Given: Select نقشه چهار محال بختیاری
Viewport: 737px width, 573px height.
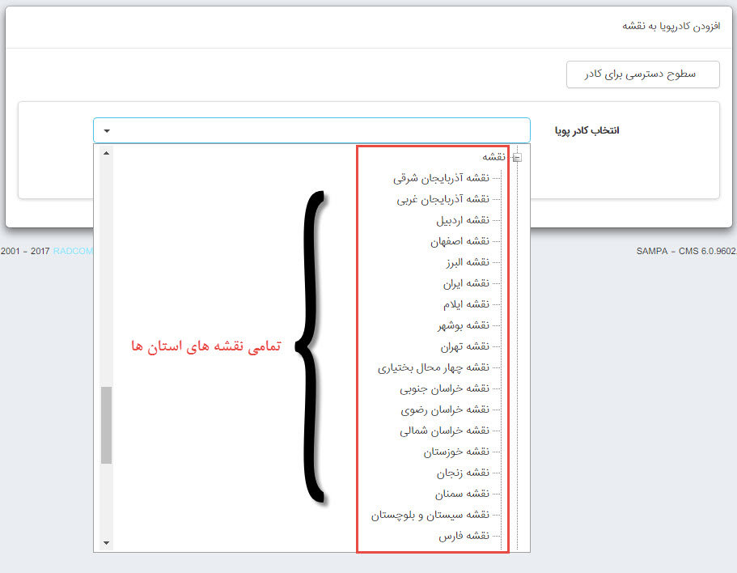Looking at the screenshot, I should (433, 367).
